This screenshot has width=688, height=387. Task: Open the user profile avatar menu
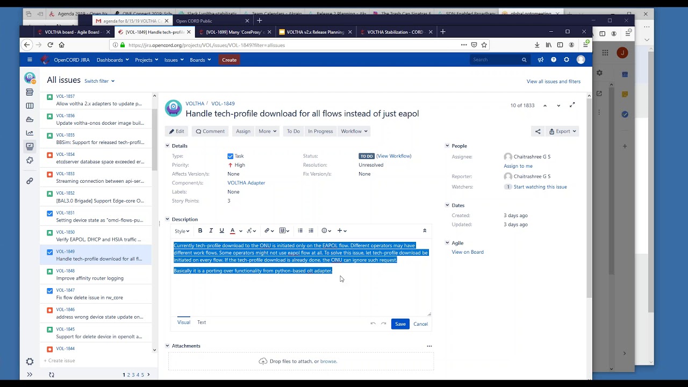[580, 60]
